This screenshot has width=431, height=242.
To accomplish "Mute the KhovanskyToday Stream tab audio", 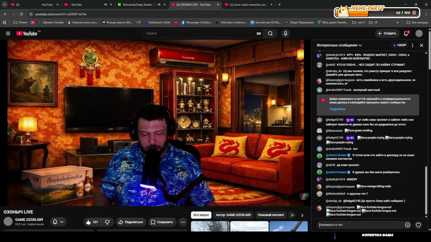I will pos(159,5).
